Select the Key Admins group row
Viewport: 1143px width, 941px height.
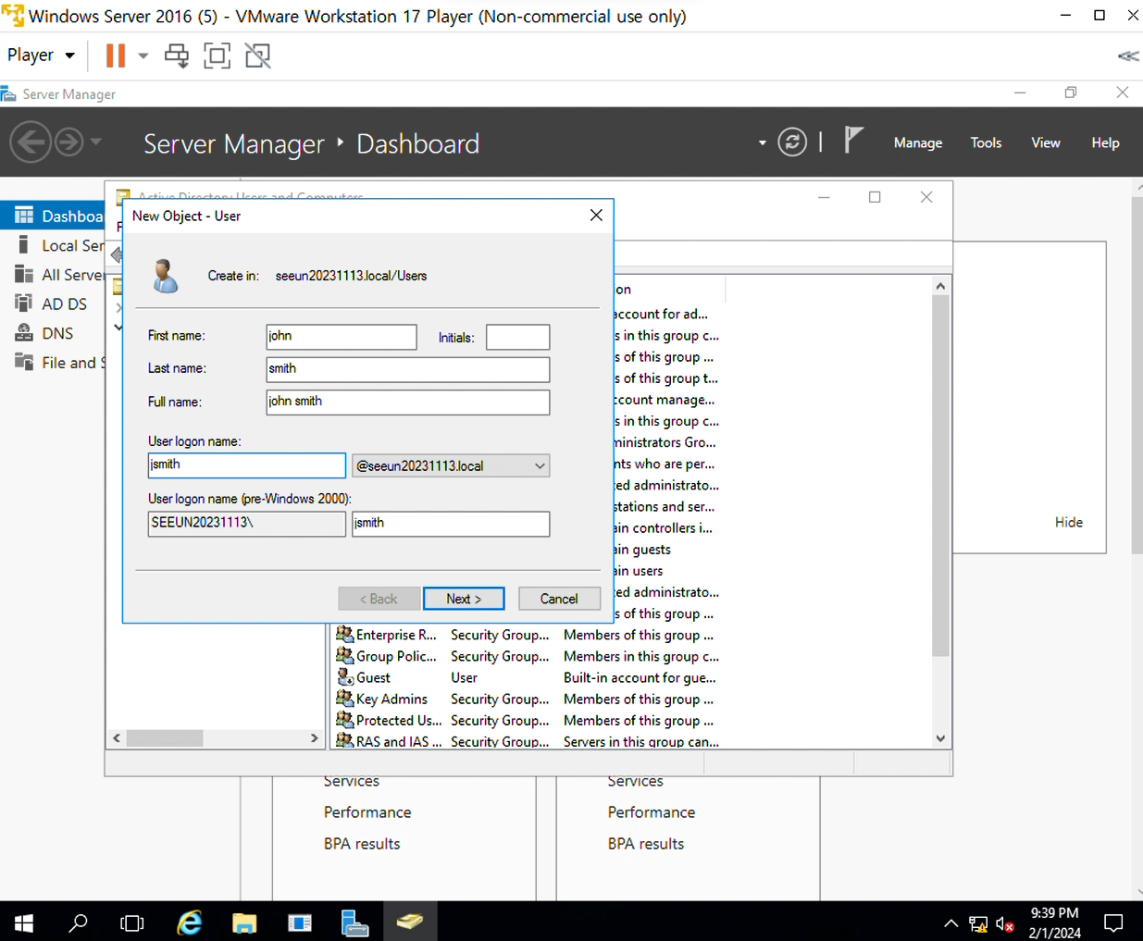(x=528, y=699)
